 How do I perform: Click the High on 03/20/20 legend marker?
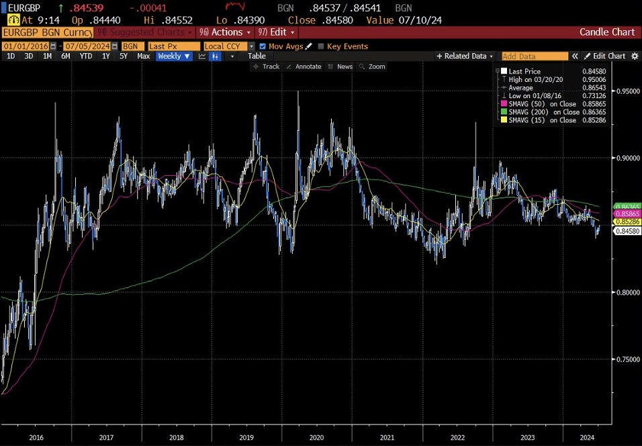click(504, 79)
